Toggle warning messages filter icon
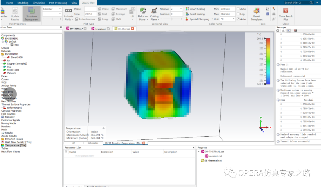Screen dimensions: 321x187 283,31
